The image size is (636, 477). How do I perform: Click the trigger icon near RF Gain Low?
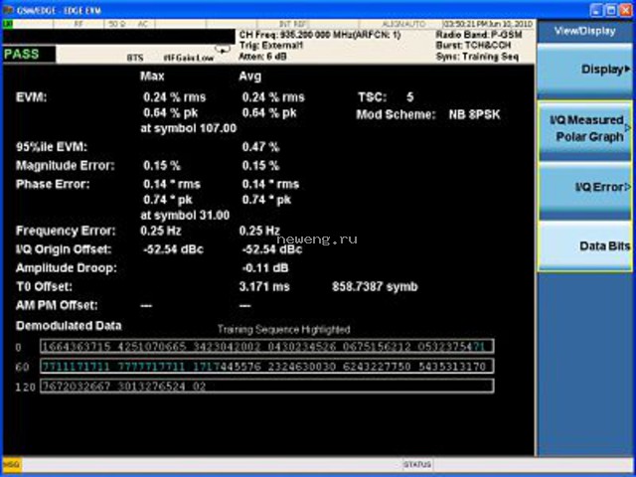tap(223, 50)
